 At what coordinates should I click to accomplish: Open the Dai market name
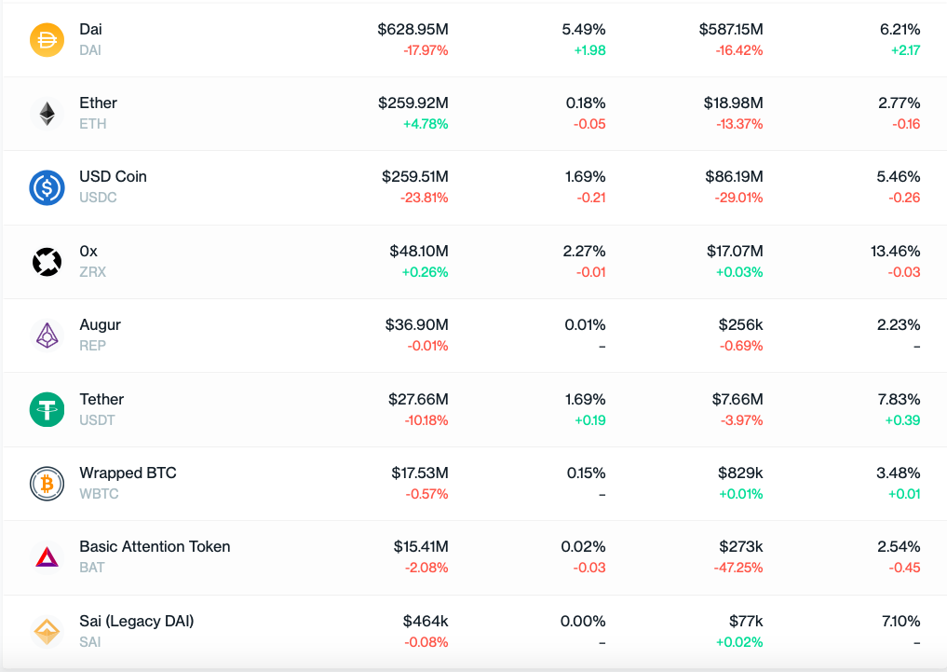[x=90, y=29]
